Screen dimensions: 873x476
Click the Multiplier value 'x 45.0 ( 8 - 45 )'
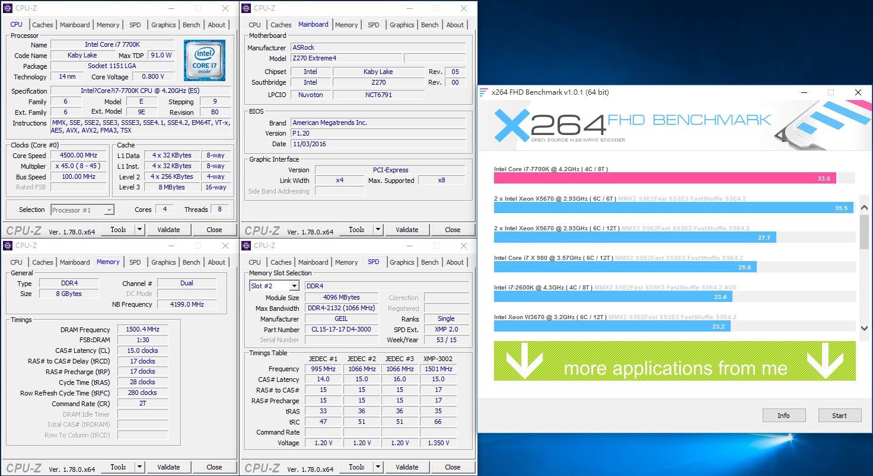coord(79,166)
